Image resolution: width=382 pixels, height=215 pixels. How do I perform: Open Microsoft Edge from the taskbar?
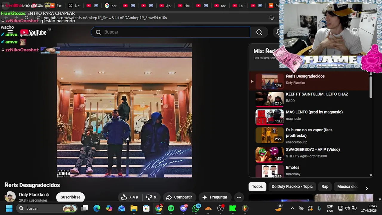(97, 208)
